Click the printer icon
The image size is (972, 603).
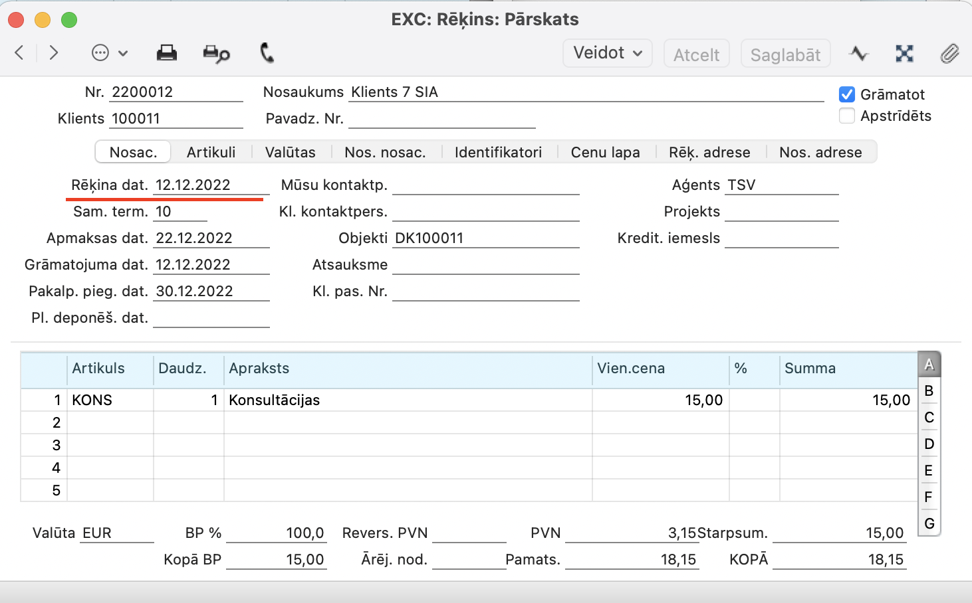pos(166,53)
